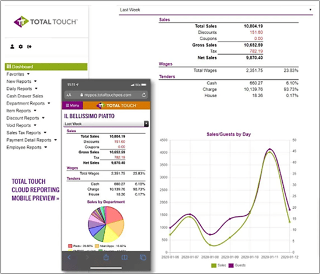Screen dimensions: 320x274
Task: Tap the phone browser share icon
Action: 106,257
